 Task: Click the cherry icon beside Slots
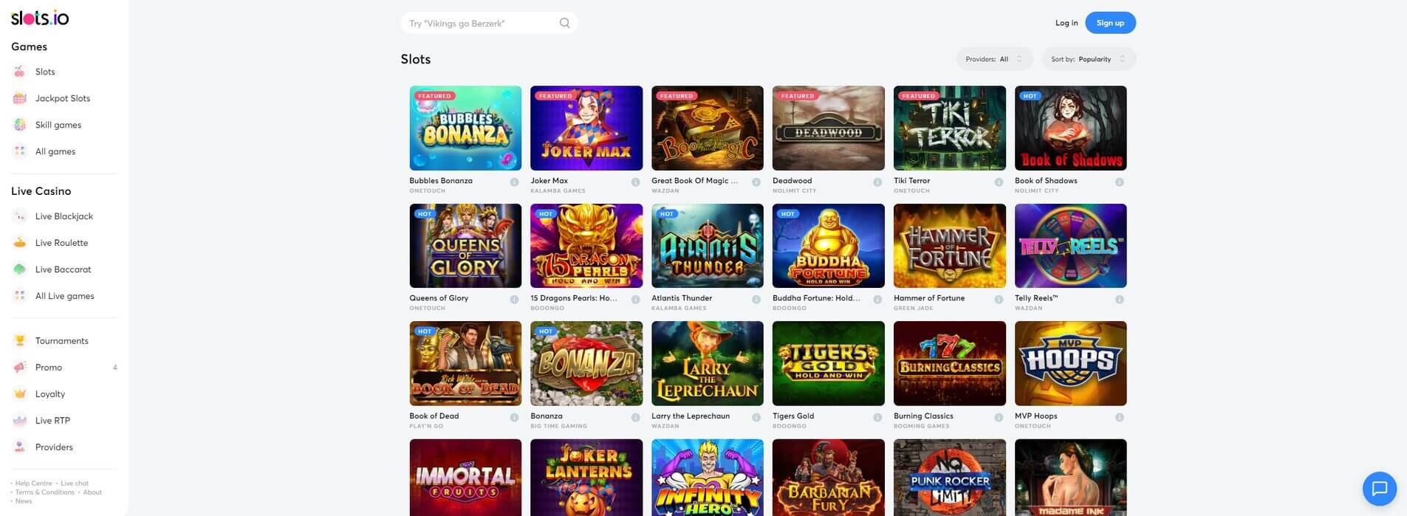coord(20,72)
